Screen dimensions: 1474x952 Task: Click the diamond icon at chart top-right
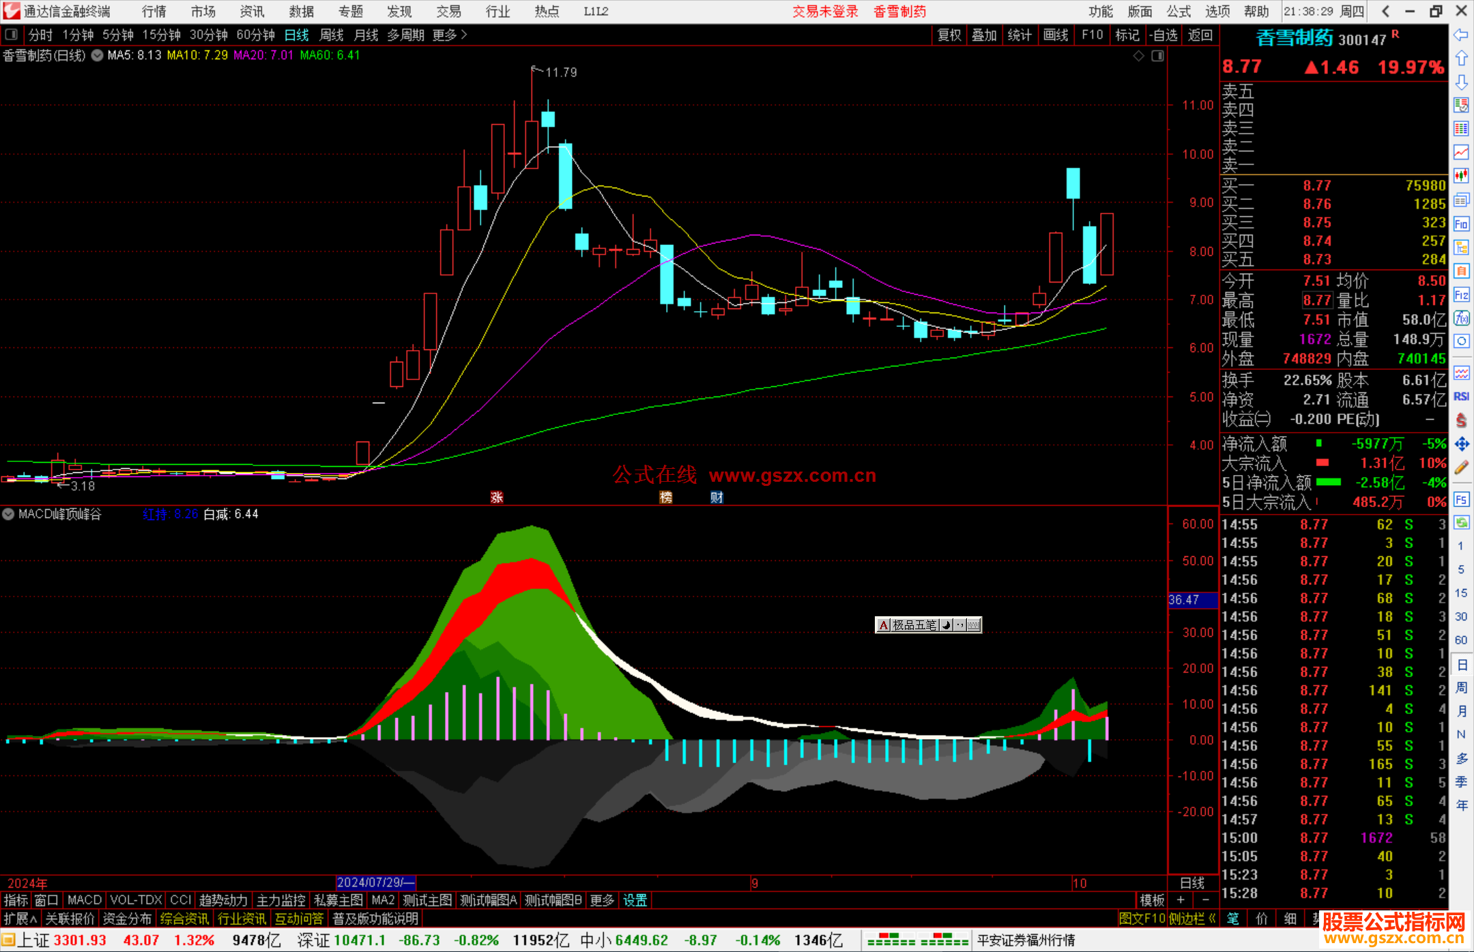click(x=1138, y=56)
